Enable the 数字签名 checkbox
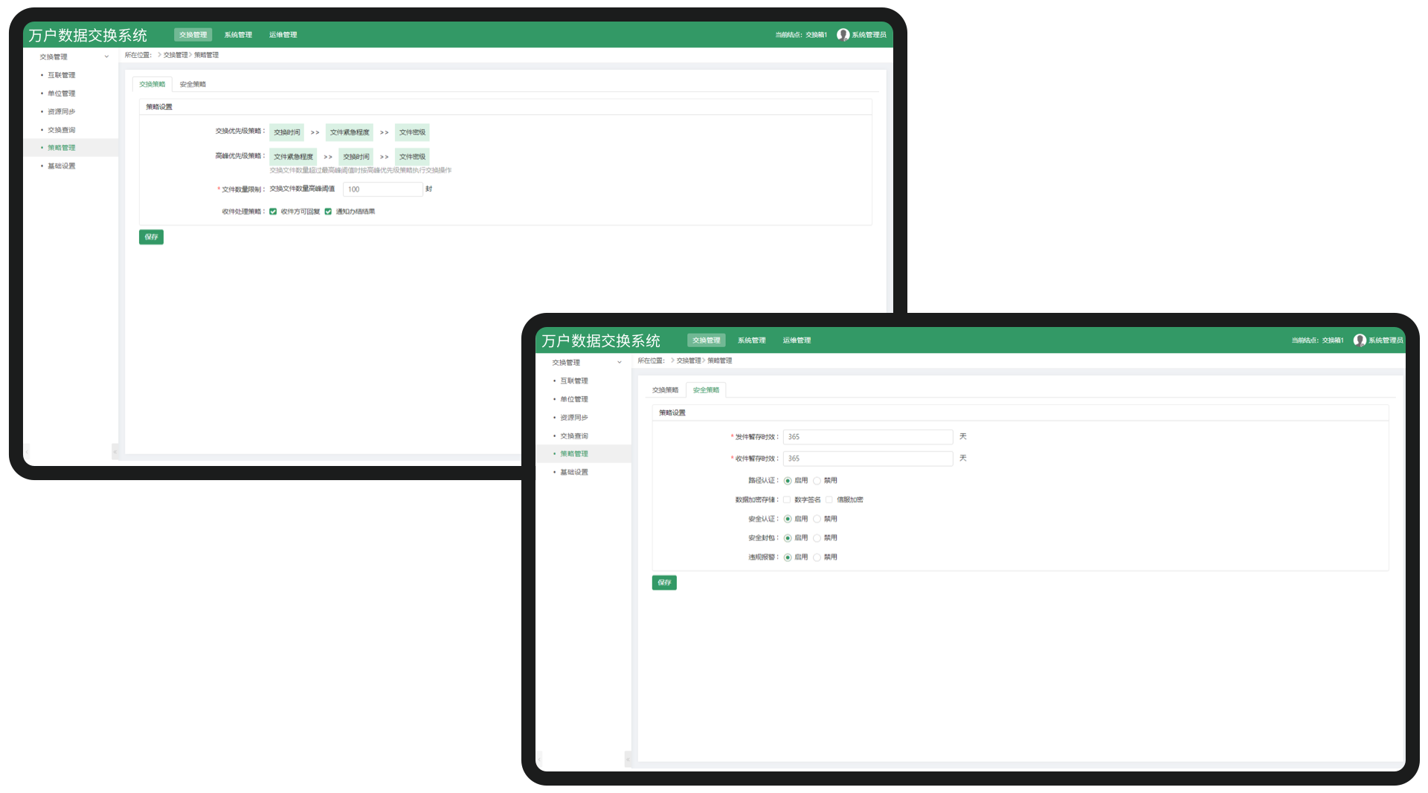Image resolution: width=1428 pixels, height=793 pixels. point(787,500)
